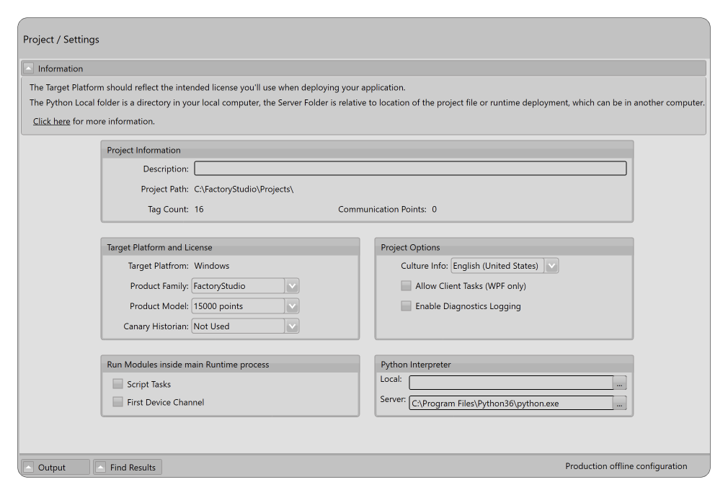728x495 pixels.
Task: Open the Output tab
Action: coord(52,467)
